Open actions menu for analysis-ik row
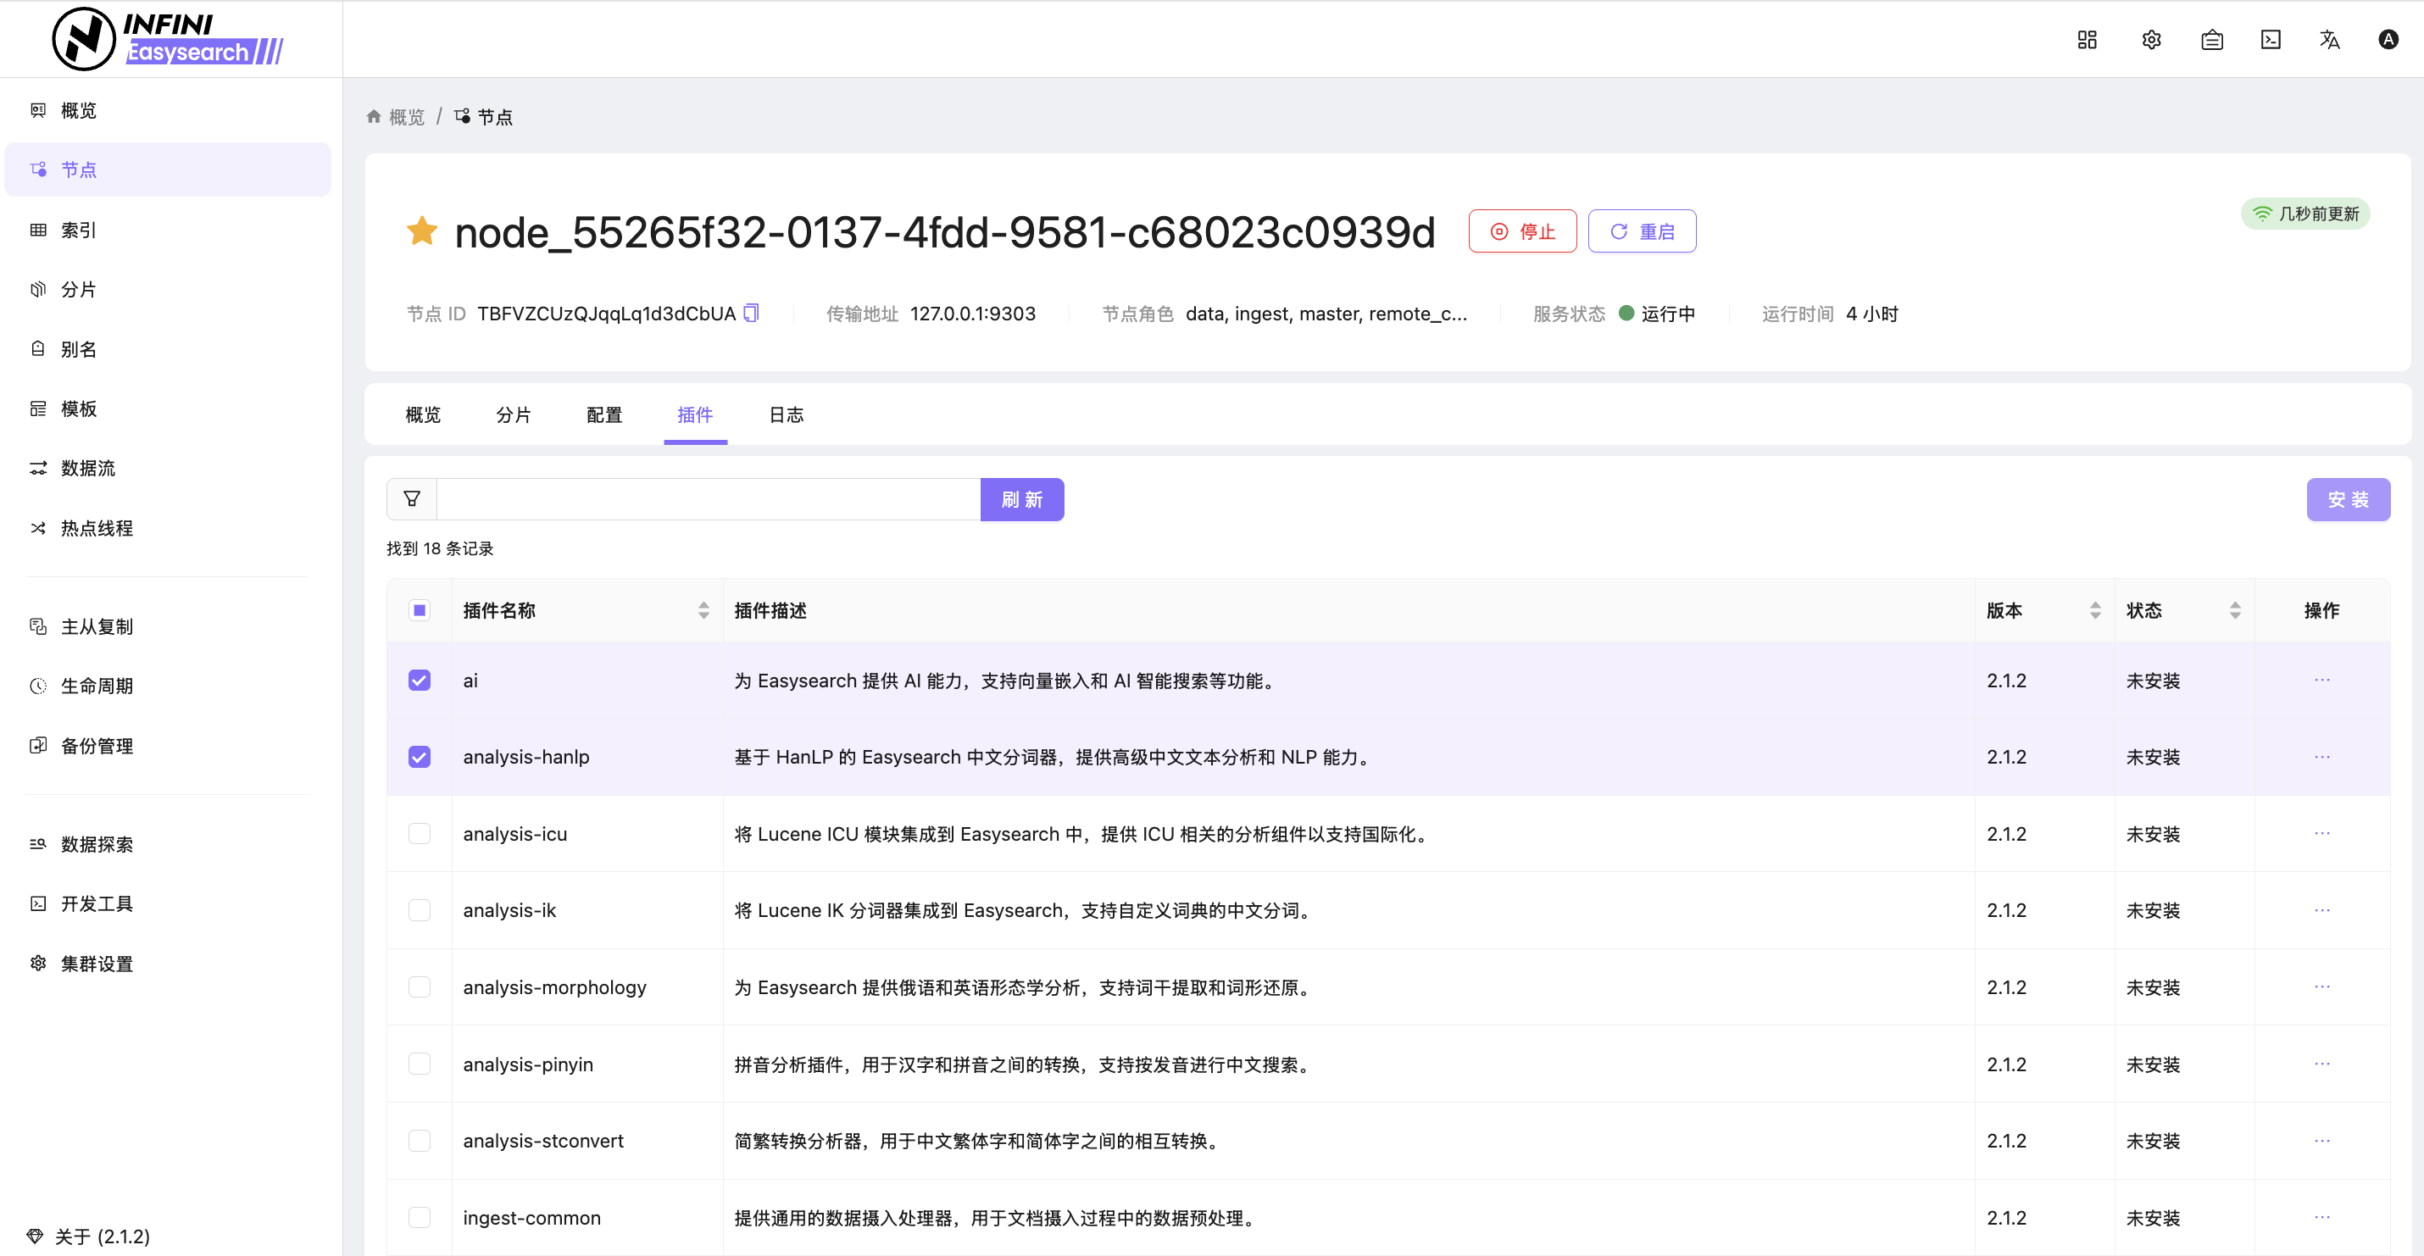The image size is (2424, 1256). (x=2321, y=909)
